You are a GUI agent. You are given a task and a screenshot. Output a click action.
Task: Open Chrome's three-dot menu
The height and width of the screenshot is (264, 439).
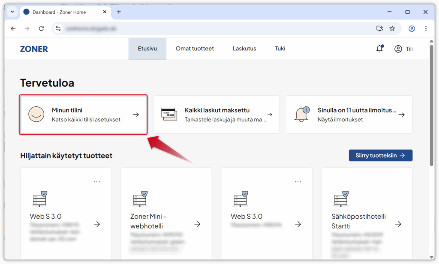(426, 29)
